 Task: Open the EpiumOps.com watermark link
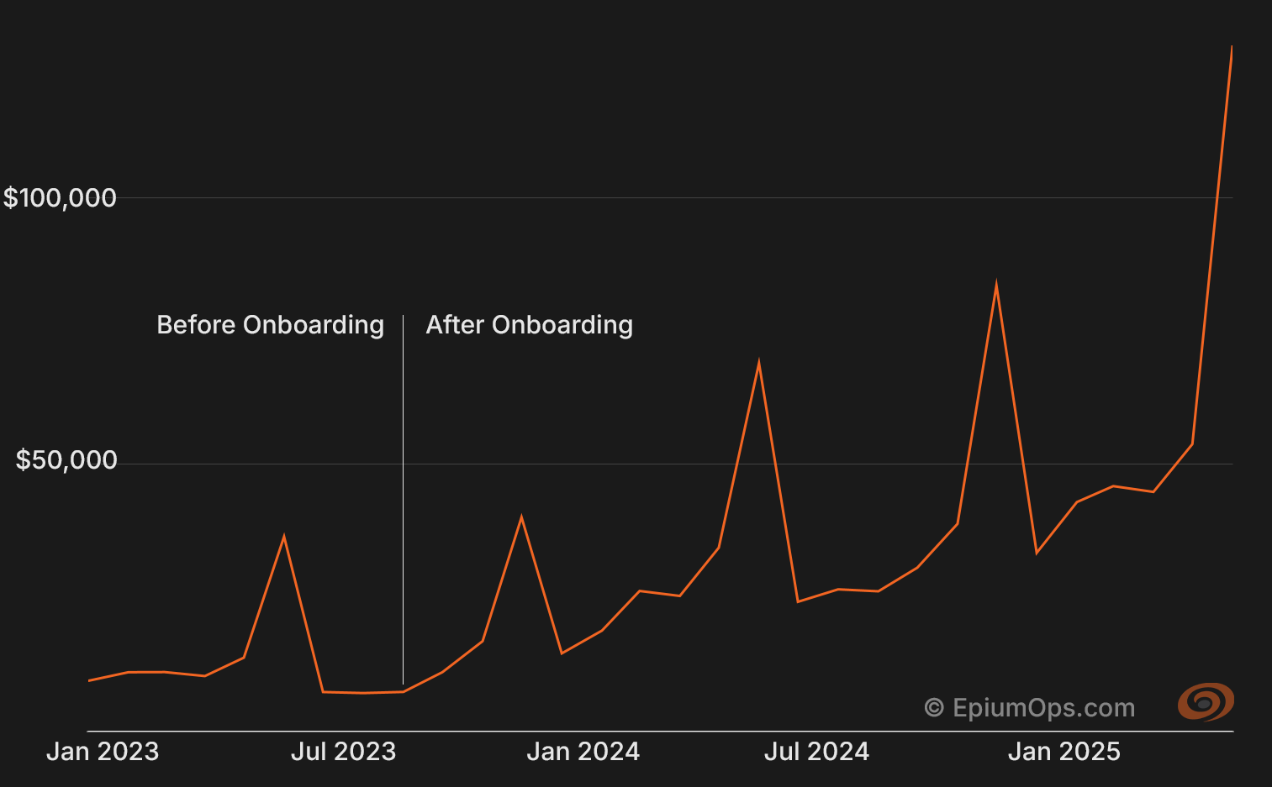click(x=1045, y=707)
